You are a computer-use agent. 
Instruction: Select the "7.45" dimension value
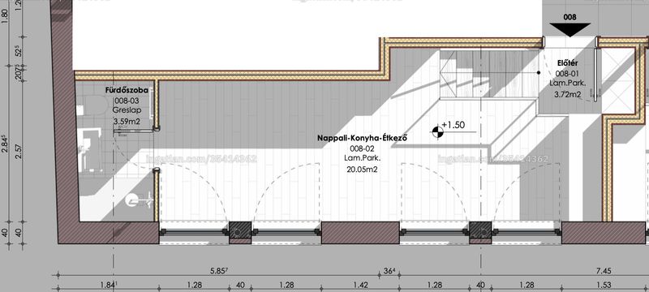(604, 272)
